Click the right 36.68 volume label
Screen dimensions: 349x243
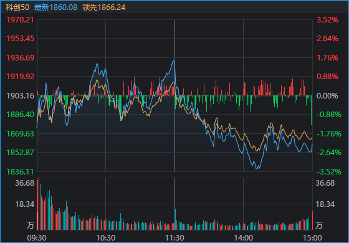325,183
